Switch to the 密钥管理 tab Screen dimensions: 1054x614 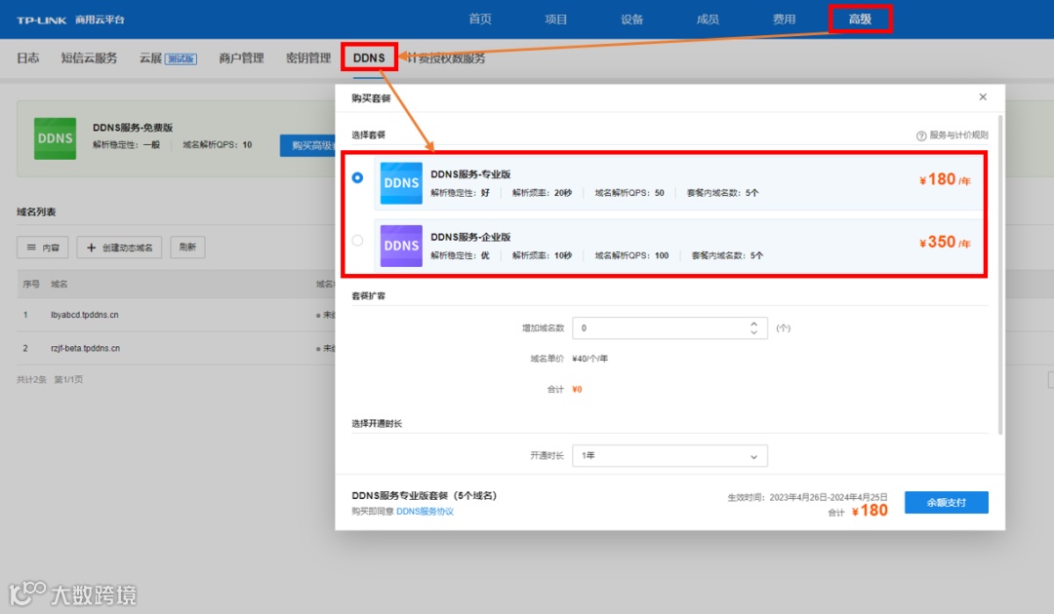point(308,58)
